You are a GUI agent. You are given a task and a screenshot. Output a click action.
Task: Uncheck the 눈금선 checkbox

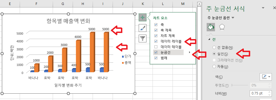(x=156, y=52)
